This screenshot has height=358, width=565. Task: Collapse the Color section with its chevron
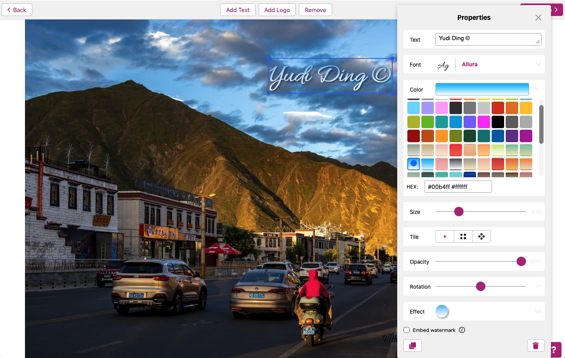click(536, 89)
